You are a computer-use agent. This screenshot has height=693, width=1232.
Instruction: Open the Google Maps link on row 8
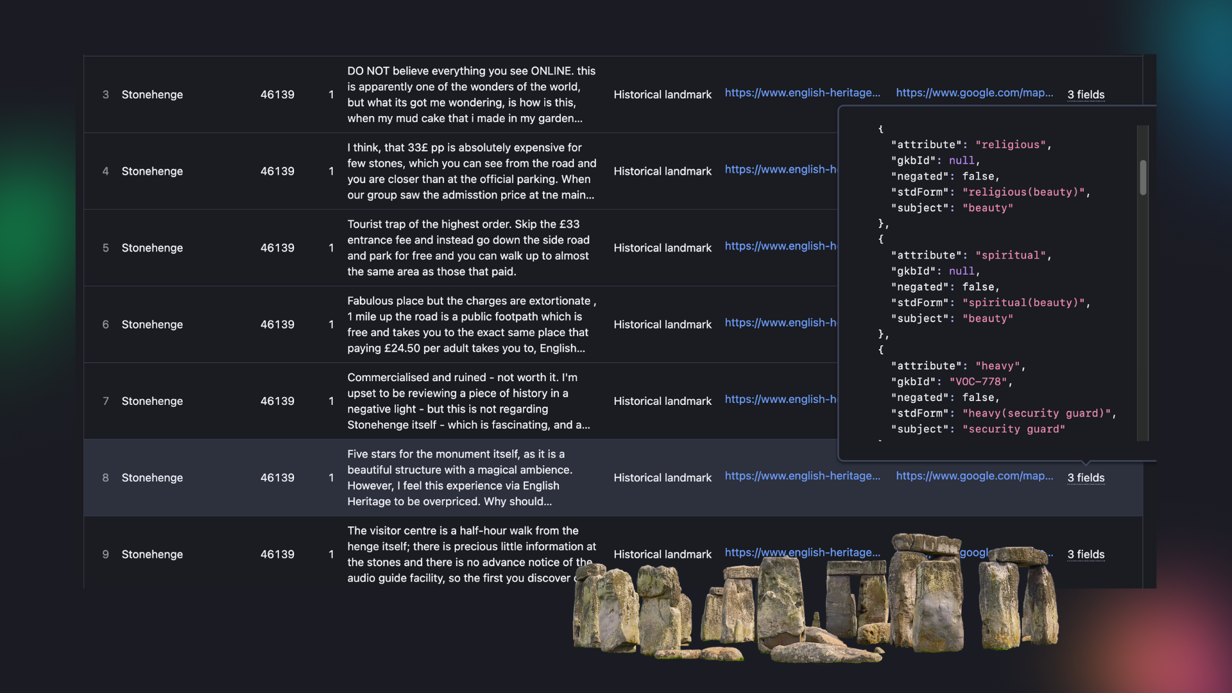click(x=975, y=476)
